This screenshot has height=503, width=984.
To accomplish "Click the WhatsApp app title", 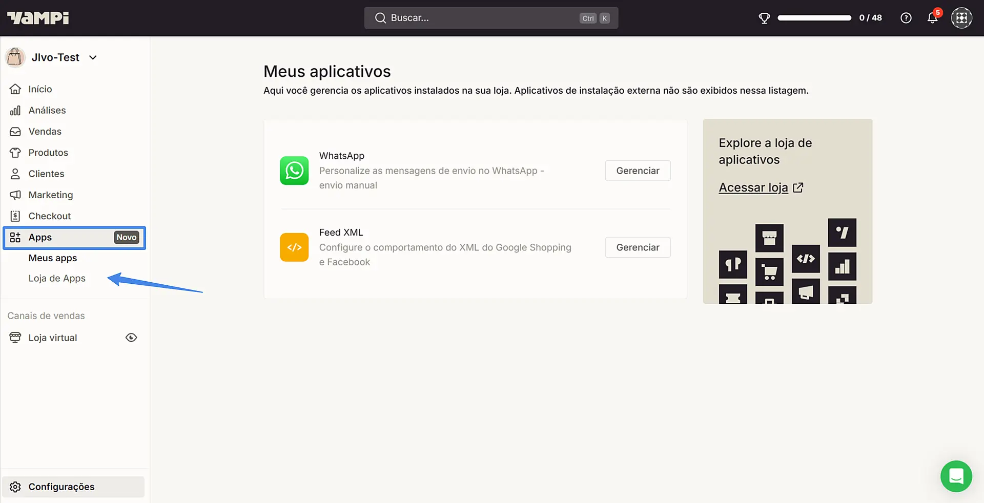I will [342, 156].
